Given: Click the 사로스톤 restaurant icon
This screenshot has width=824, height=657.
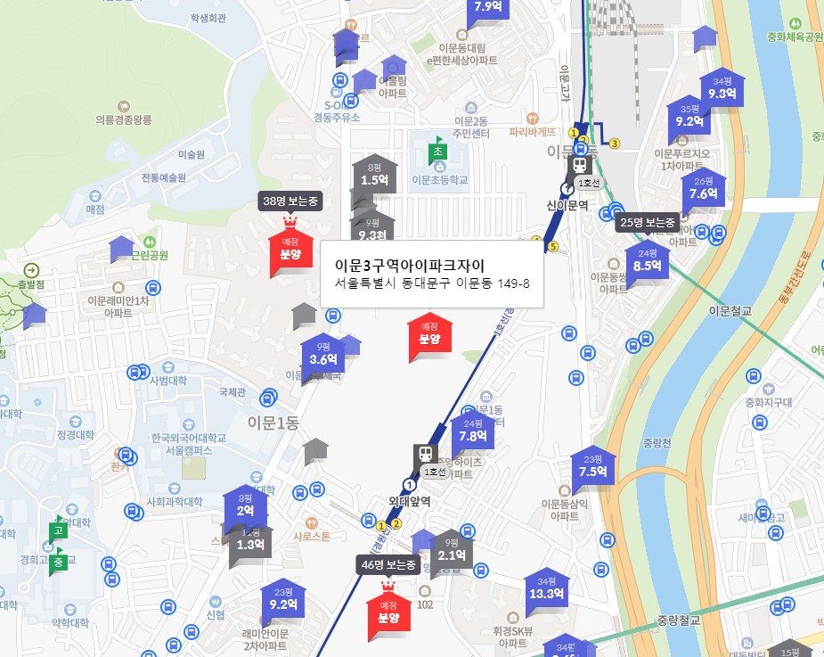Looking at the screenshot, I should 312,523.
